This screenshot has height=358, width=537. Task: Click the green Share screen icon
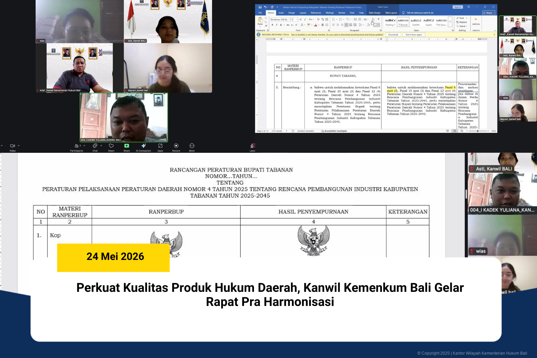[x=127, y=146]
